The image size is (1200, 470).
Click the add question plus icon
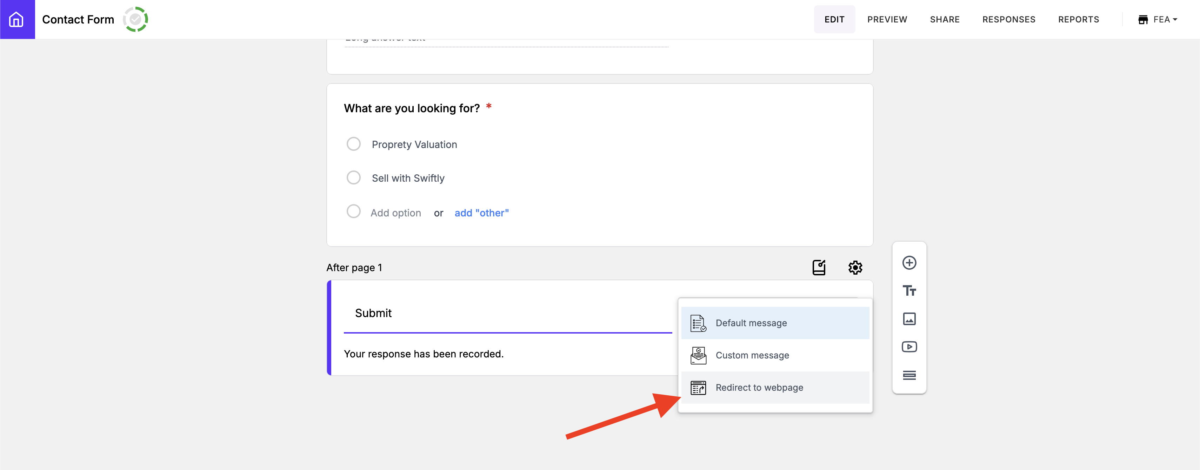click(x=909, y=263)
